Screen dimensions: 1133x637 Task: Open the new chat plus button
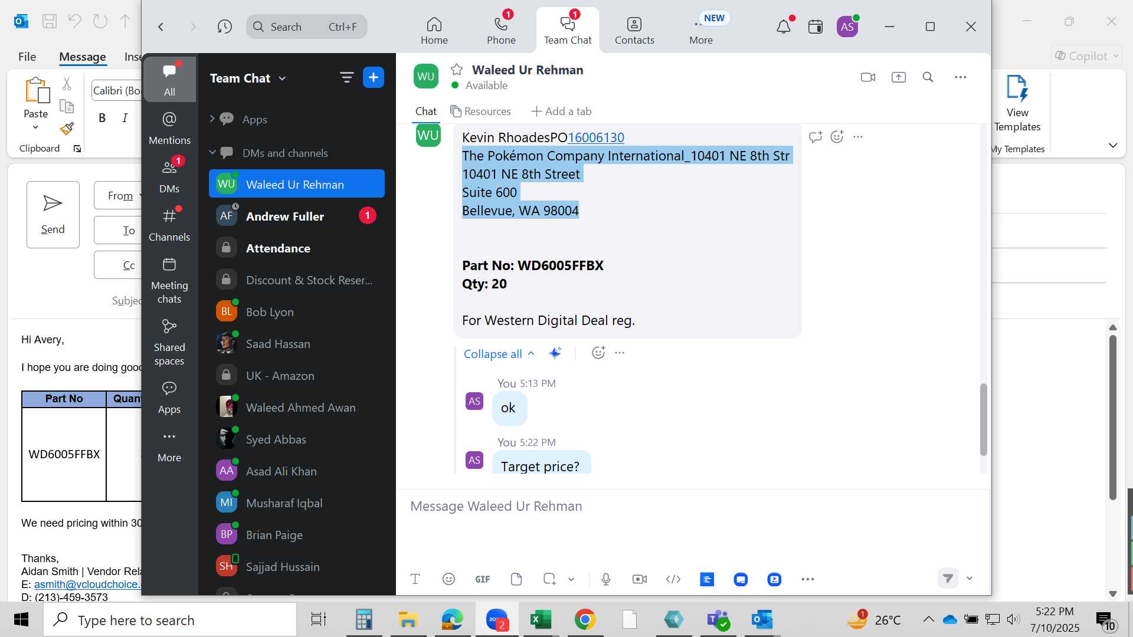pyautogui.click(x=373, y=77)
